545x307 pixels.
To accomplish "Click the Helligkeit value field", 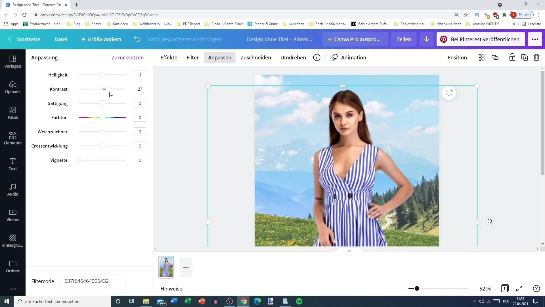I will 140,75.
